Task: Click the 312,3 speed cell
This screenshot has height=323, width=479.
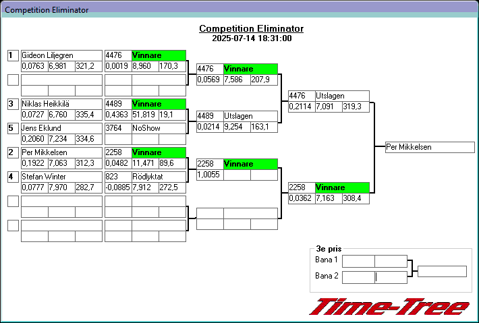Action: (88, 163)
